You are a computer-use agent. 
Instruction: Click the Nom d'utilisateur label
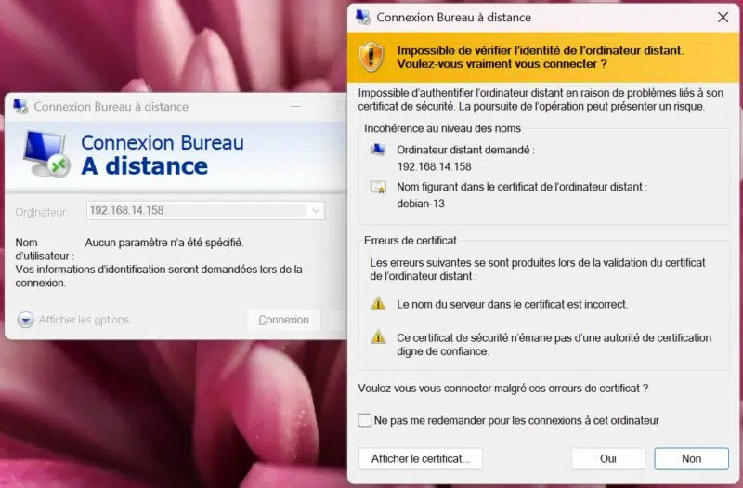(x=44, y=249)
